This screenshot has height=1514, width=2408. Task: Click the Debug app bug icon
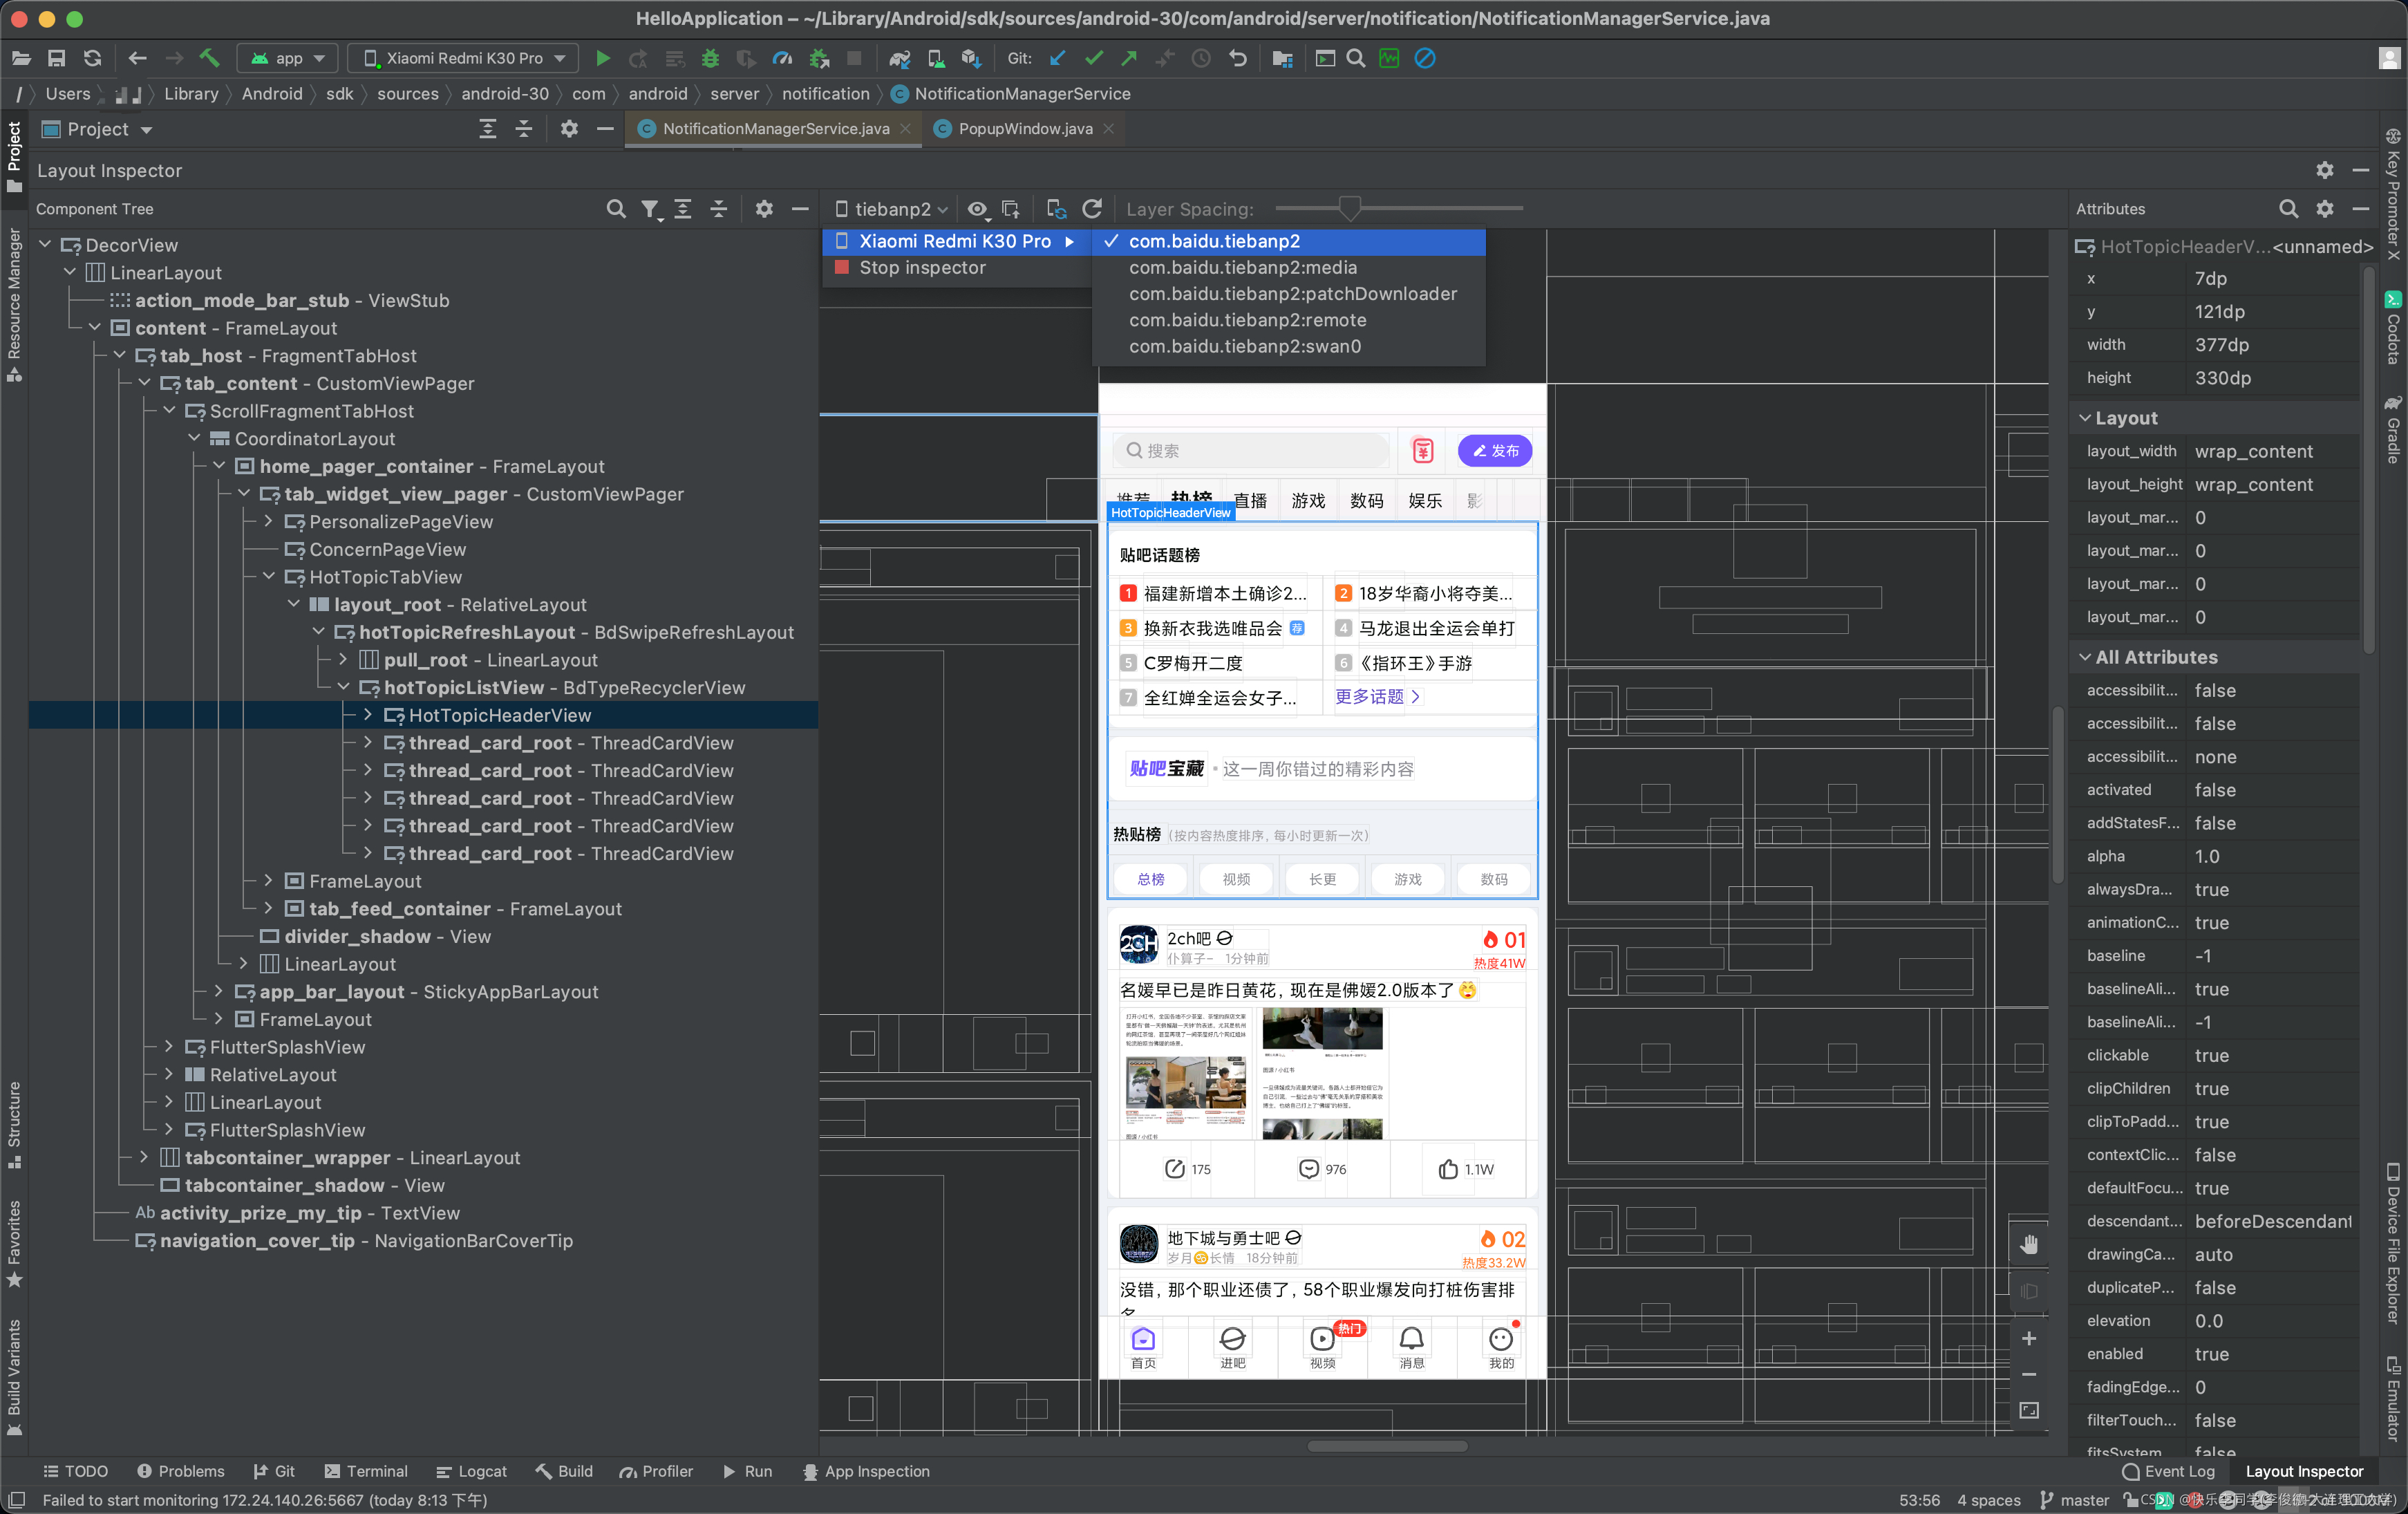pos(710,58)
